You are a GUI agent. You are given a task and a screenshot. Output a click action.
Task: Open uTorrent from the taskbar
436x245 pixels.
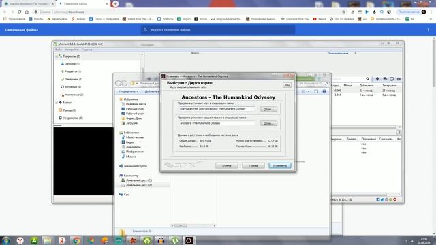[175, 240]
